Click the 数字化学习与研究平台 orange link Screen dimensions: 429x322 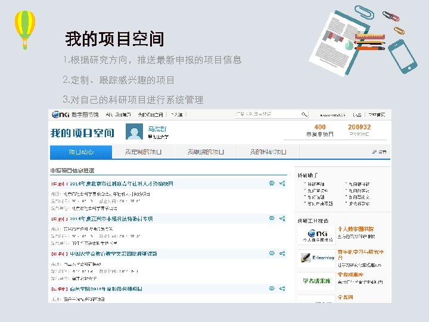(360, 255)
